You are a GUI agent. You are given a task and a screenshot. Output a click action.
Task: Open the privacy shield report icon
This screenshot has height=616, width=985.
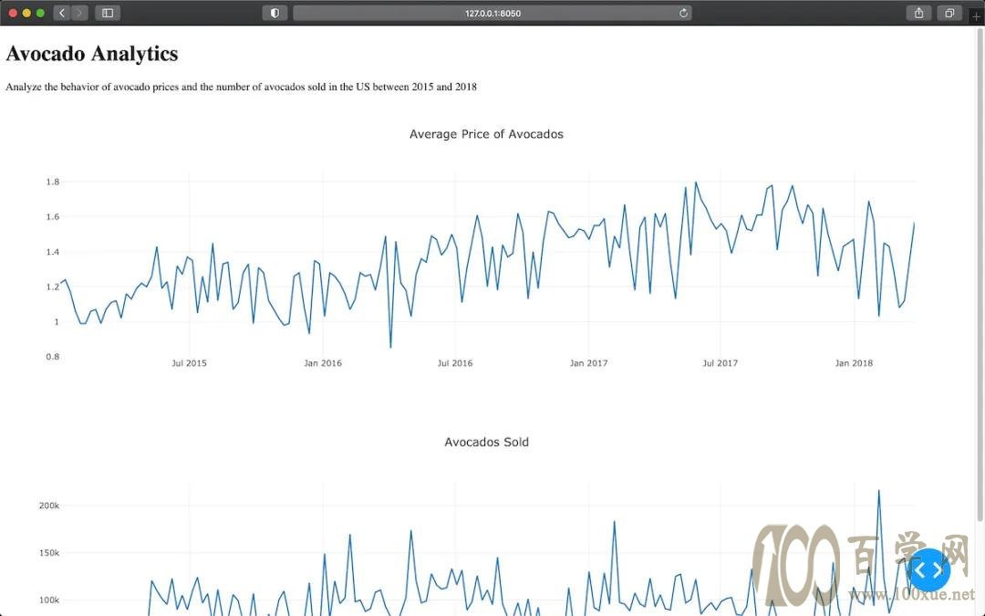coord(275,13)
